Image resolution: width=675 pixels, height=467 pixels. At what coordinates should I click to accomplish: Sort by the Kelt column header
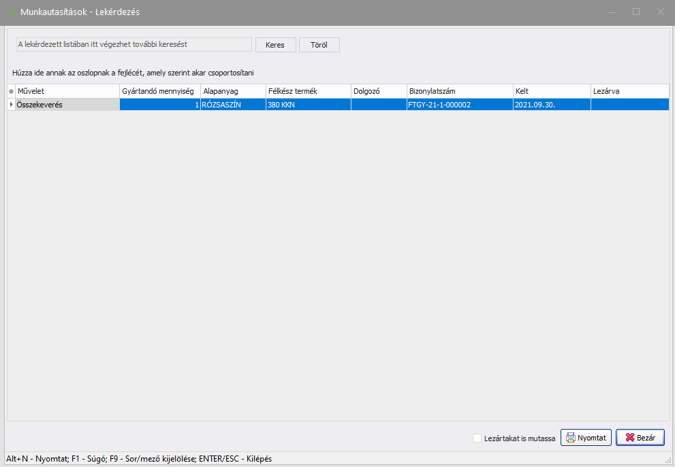551,91
